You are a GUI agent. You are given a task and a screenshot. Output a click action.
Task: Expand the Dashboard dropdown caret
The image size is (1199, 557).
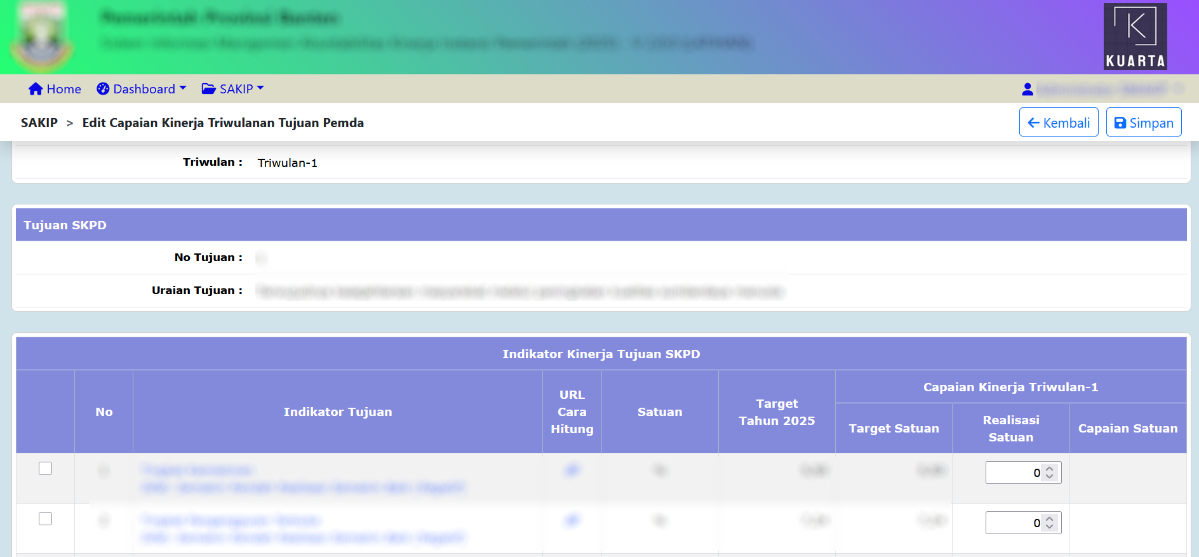click(x=183, y=88)
